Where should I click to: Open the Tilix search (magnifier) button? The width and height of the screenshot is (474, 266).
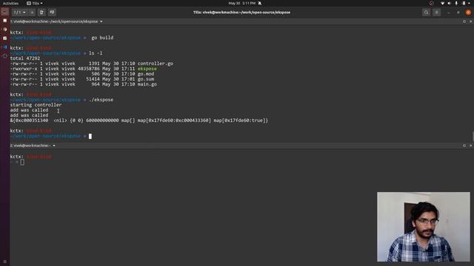pos(427,13)
